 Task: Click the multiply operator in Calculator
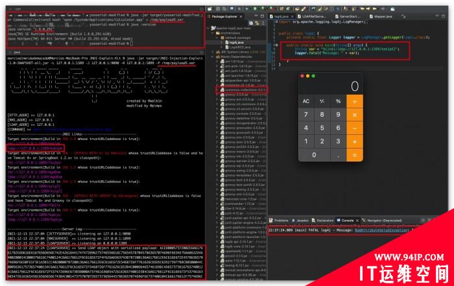click(x=355, y=115)
